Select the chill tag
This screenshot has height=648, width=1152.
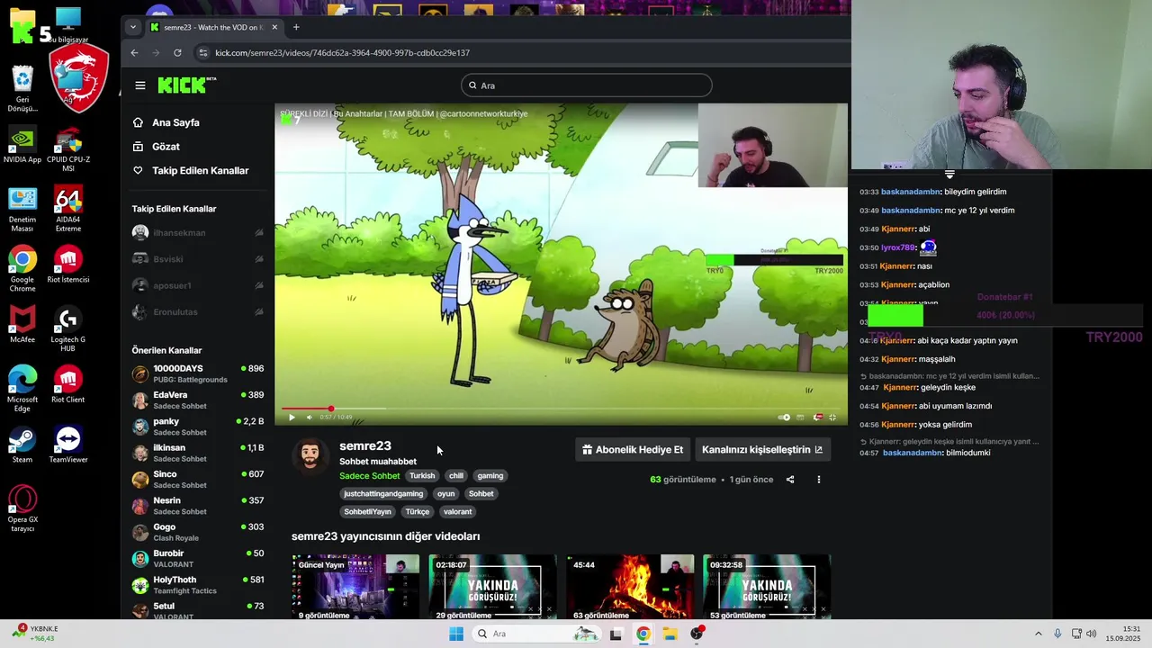tap(456, 475)
